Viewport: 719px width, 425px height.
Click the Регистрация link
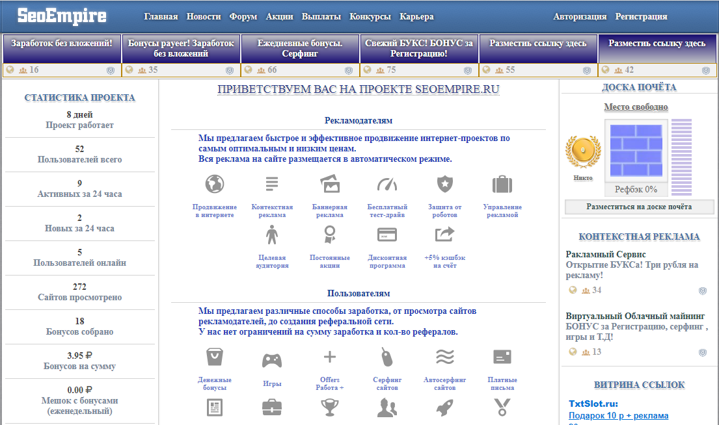641,17
